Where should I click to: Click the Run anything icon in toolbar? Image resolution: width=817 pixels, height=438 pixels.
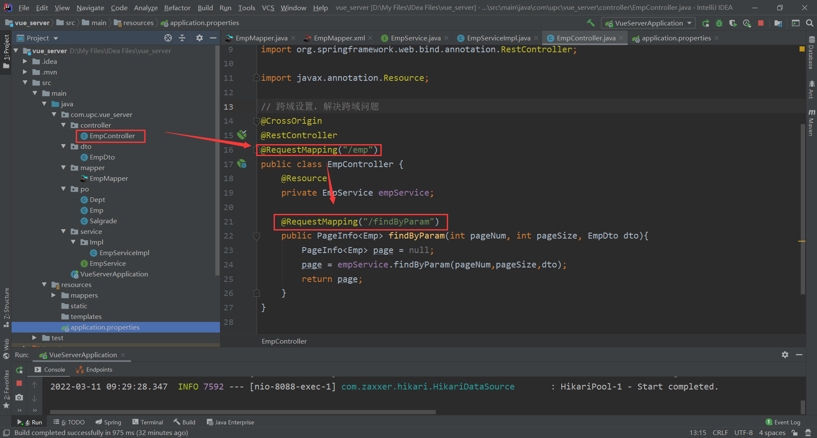pos(795,23)
